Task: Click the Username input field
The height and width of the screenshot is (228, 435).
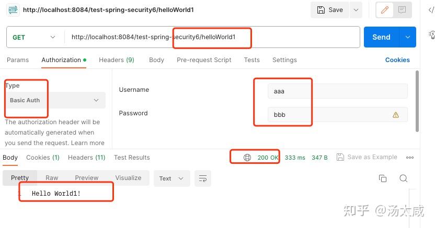Action: pyautogui.click(x=338, y=91)
